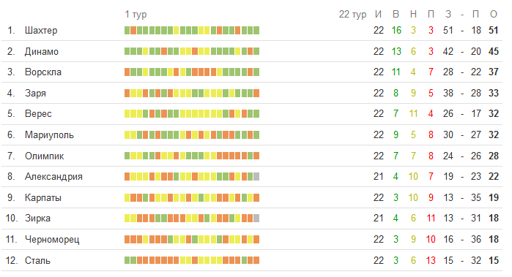Viewport: 512px width, 277px height.
Task: Open the Шахтер team link
Action: (41, 30)
